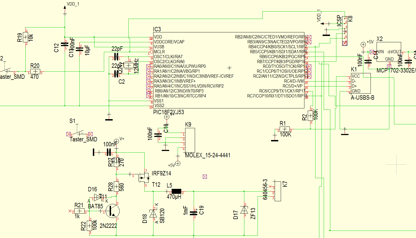Click the +5V symbol near X2 regulator

(363, 44)
